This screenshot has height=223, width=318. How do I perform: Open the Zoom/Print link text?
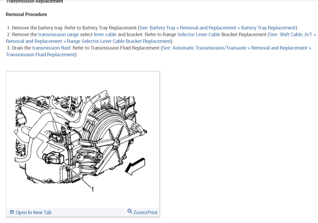pos(145,213)
